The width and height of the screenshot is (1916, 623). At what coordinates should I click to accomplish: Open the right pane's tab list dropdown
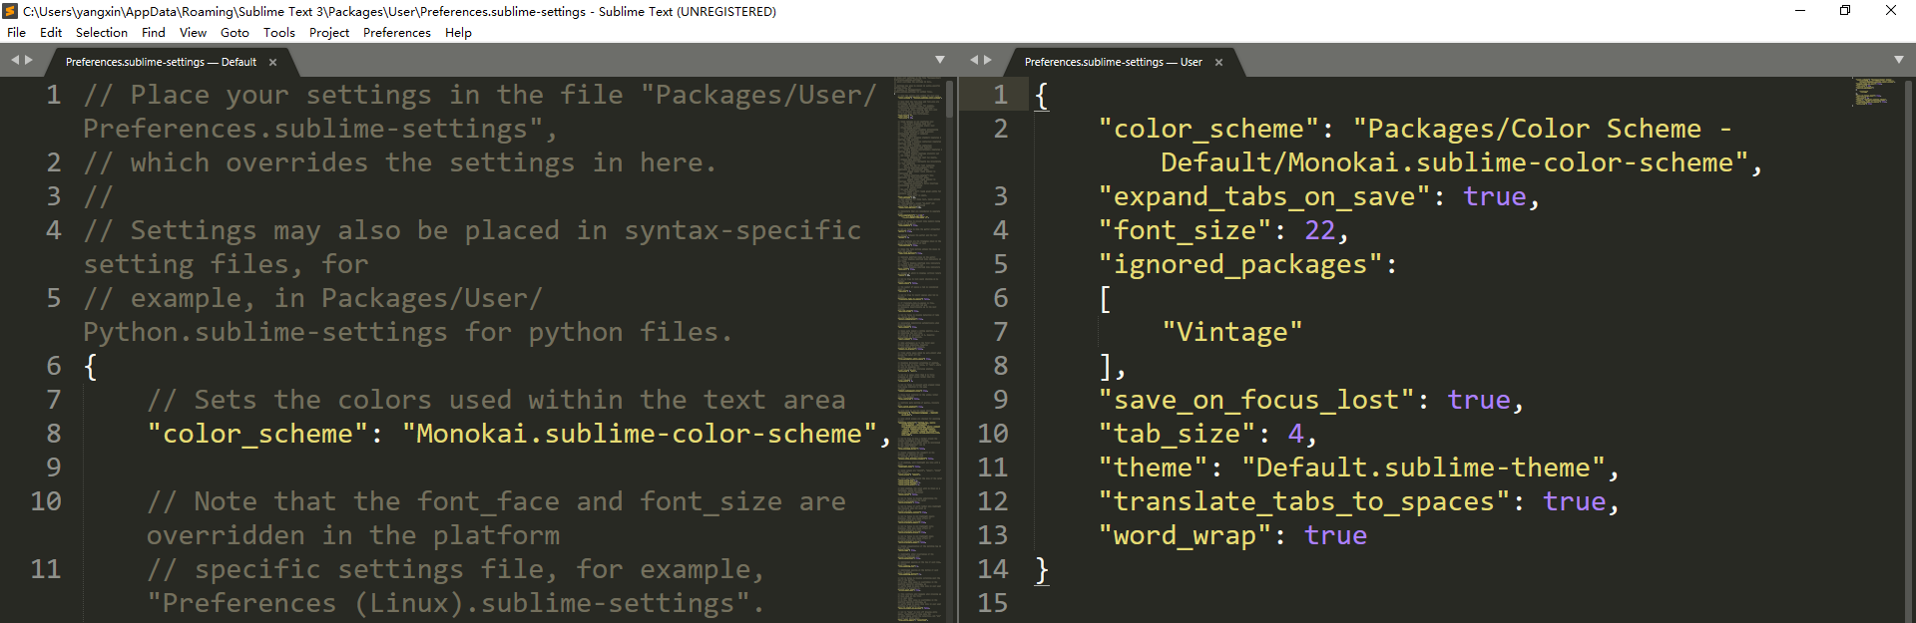[1898, 61]
